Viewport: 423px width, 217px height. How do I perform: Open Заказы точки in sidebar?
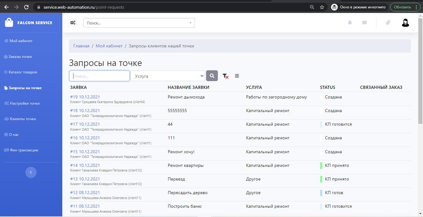[x=18, y=57]
